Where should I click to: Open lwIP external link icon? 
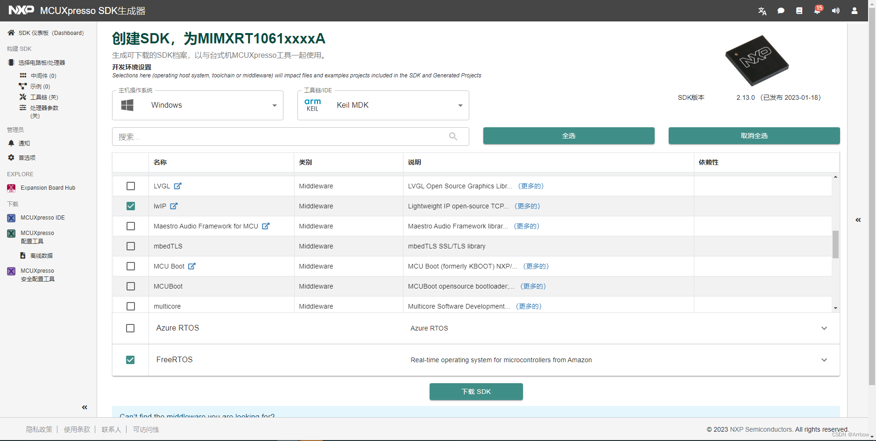click(x=174, y=206)
